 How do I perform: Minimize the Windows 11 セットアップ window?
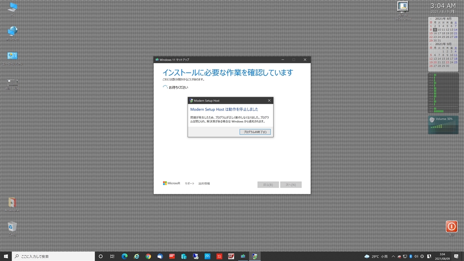click(283, 59)
